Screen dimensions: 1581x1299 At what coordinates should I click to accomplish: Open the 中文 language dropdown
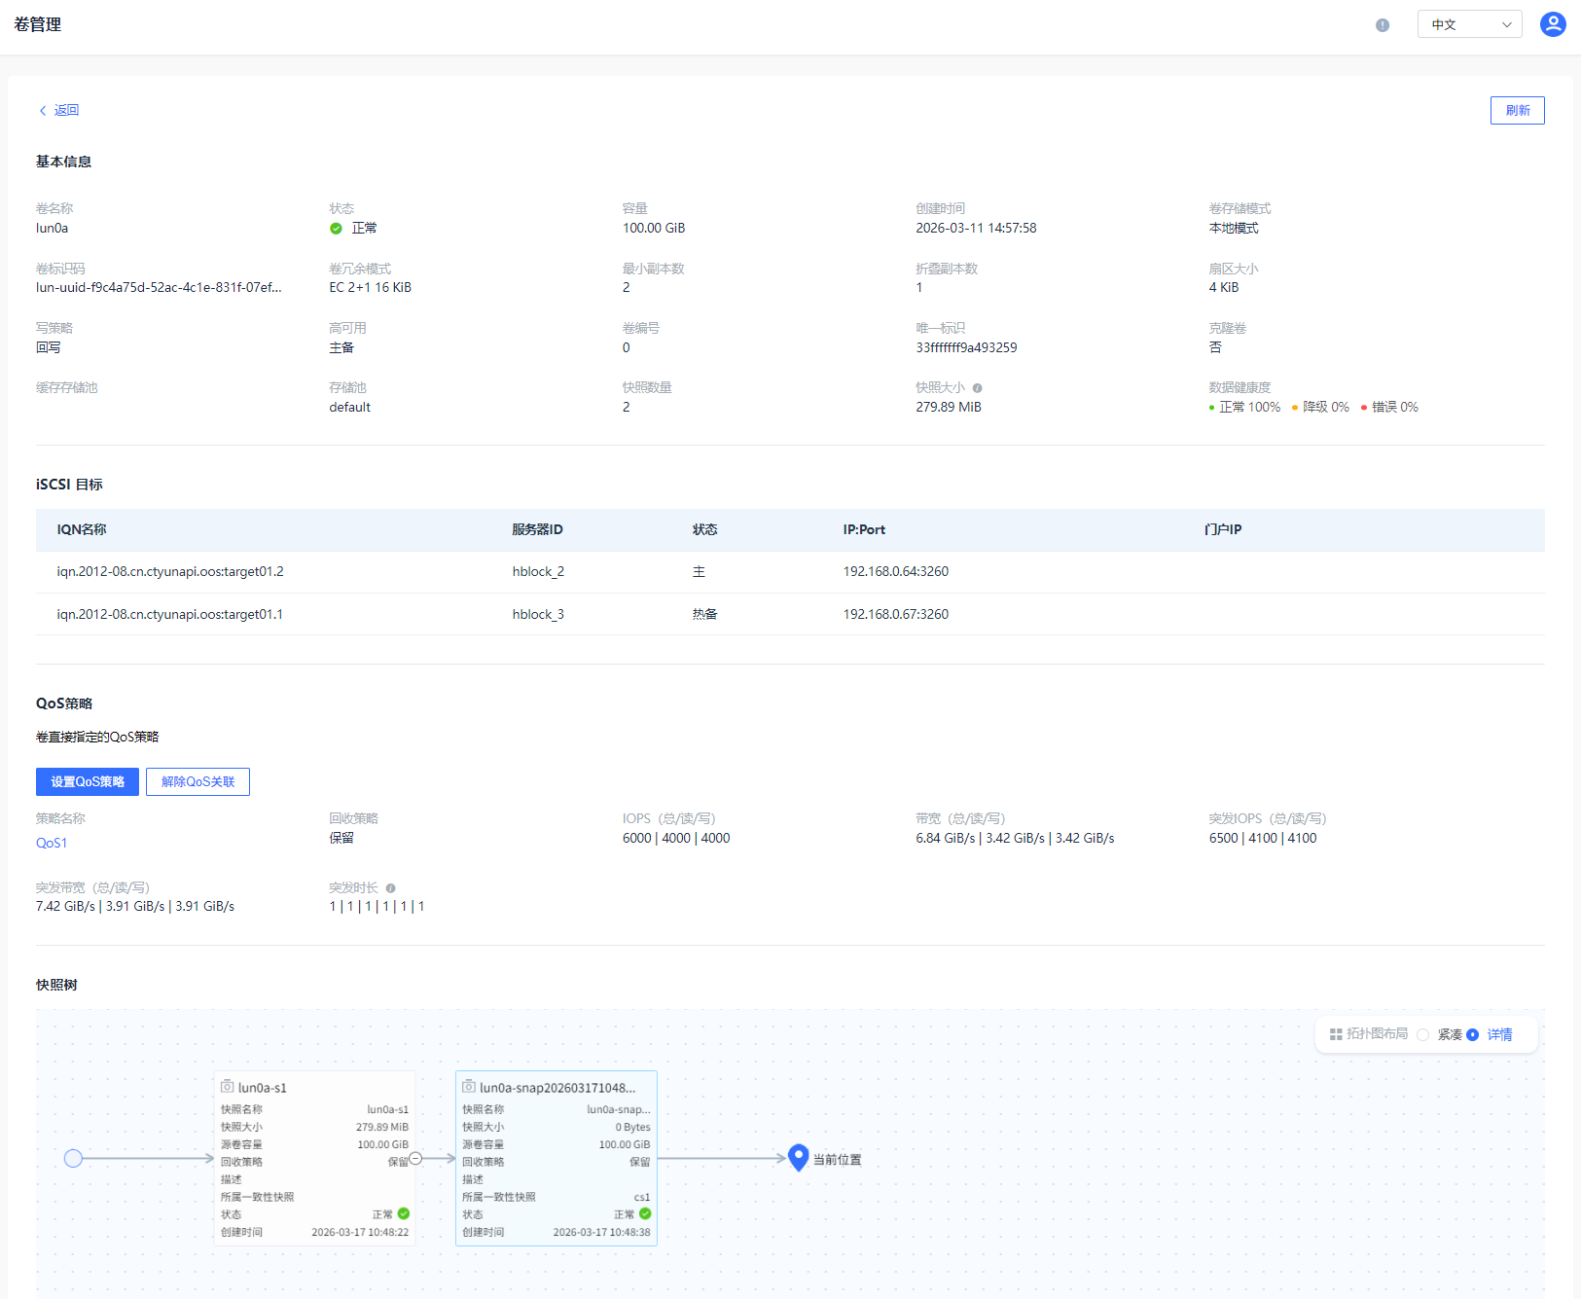(x=1469, y=24)
